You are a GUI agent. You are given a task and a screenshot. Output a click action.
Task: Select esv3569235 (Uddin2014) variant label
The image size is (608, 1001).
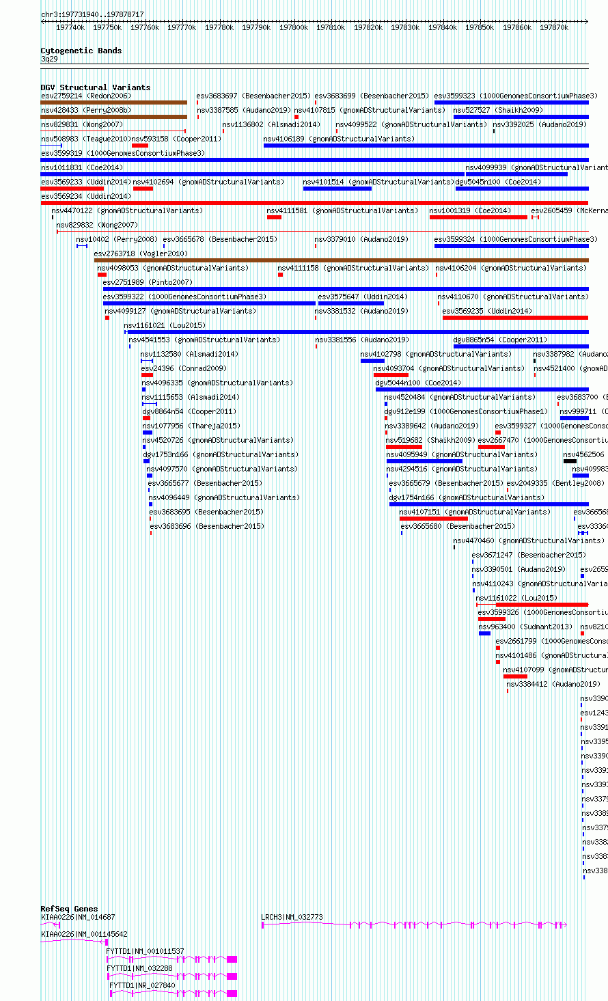487,311
